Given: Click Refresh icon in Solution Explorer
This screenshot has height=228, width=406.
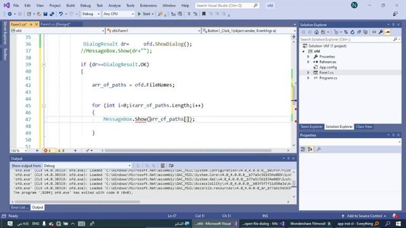Looking at the screenshot, I should click(353, 32).
